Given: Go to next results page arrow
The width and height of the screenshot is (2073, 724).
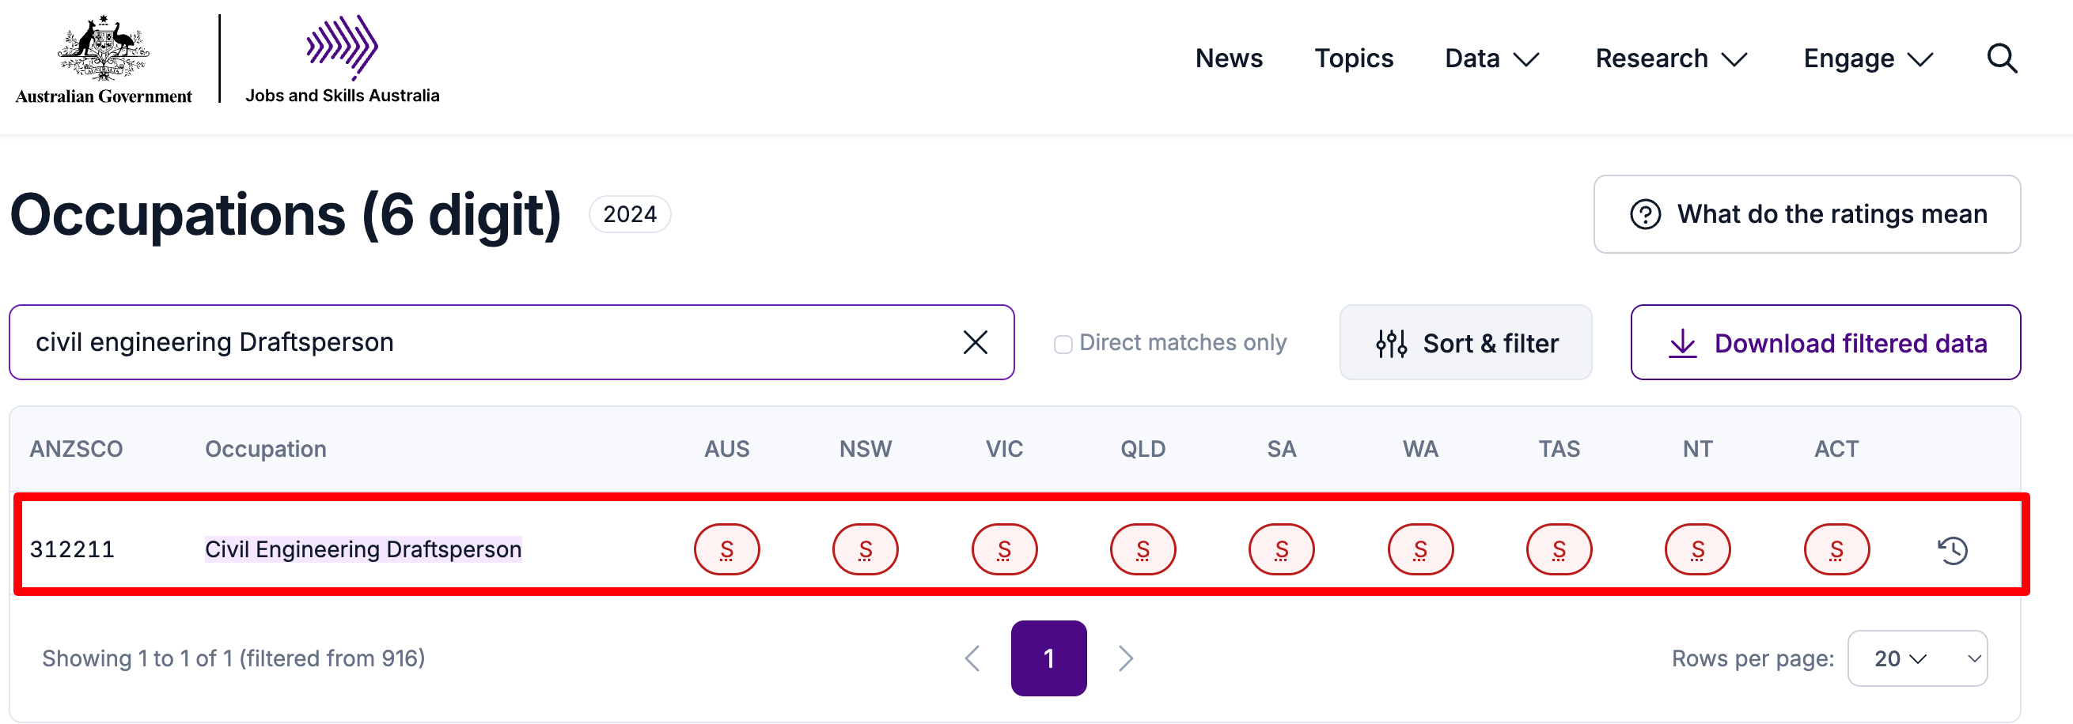Looking at the screenshot, I should click(x=1125, y=658).
